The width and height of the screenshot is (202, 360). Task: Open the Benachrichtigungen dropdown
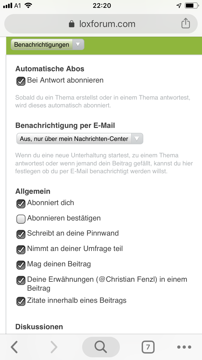[x=47, y=45]
